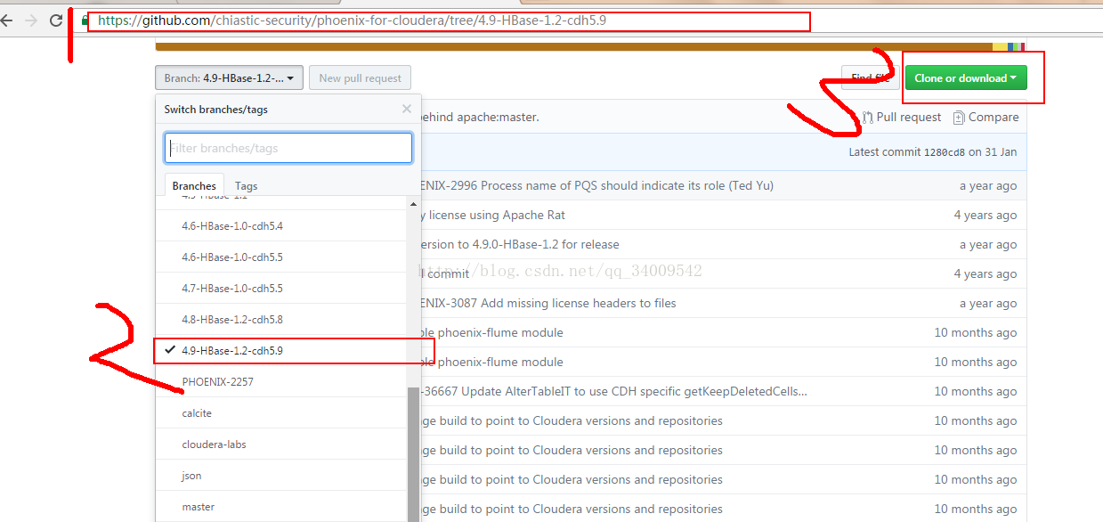Click the brown segment of the language bar

(573, 46)
